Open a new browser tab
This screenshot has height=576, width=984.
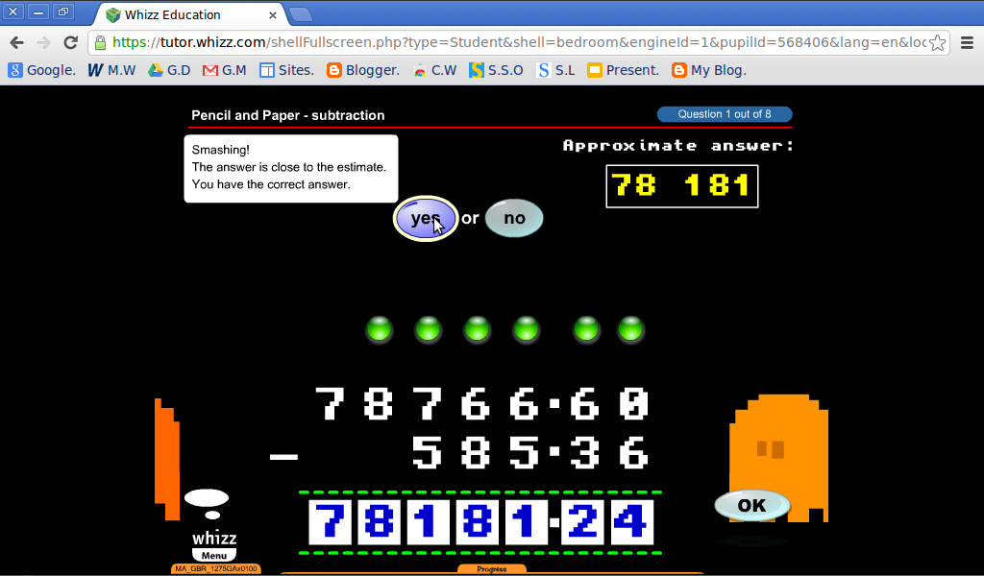click(x=301, y=14)
